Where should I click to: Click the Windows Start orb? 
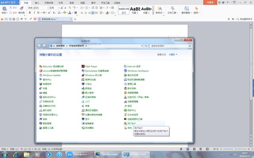[x=4, y=154]
